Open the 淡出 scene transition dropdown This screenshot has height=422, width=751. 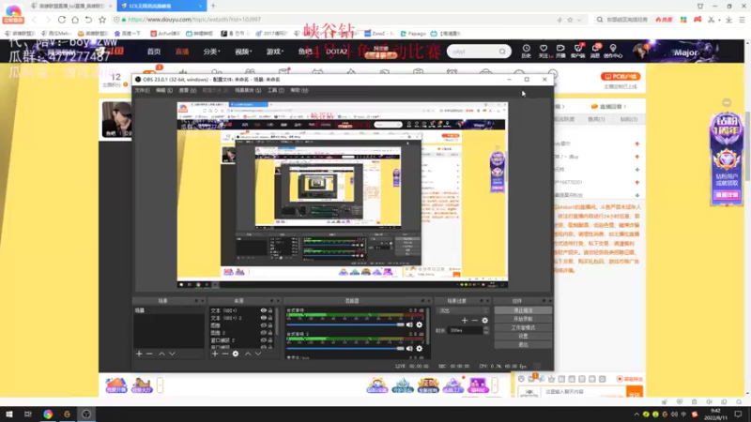pos(463,310)
